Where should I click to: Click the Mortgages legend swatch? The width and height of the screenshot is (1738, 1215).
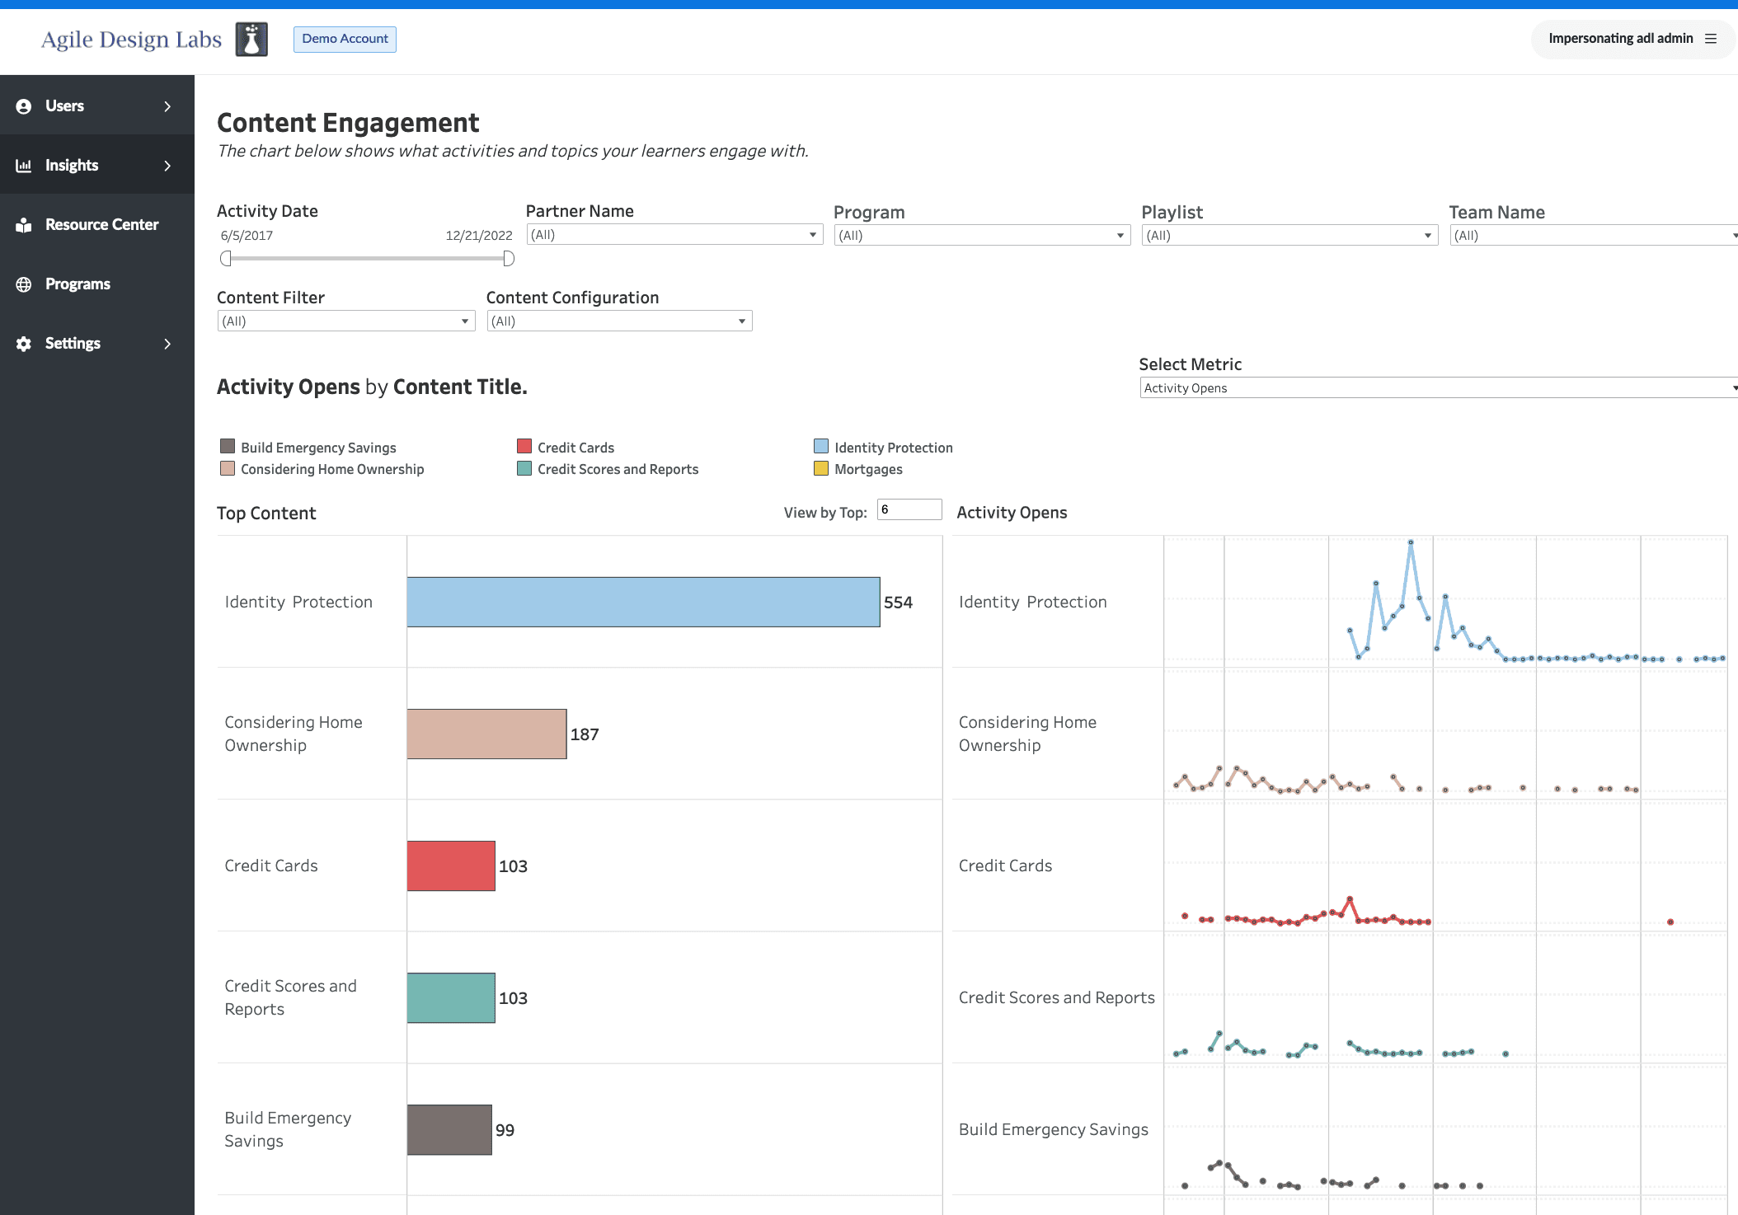pyautogui.click(x=821, y=468)
